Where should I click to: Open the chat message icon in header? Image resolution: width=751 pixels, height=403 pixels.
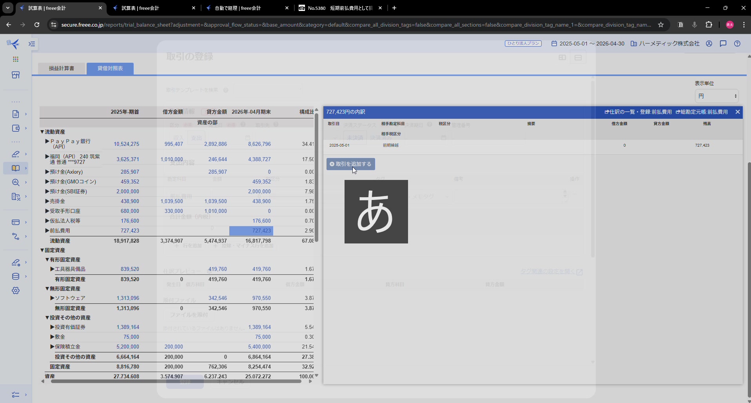723,44
